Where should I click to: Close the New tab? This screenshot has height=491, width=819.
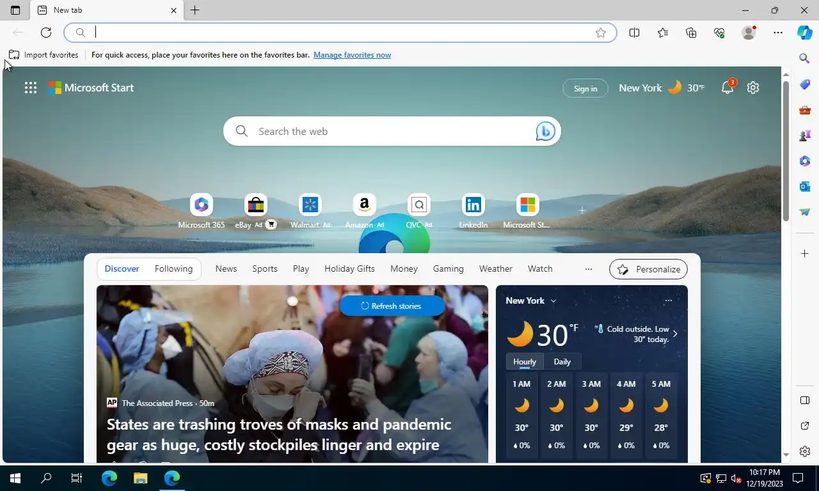pyautogui.click(x=173, y=10)
